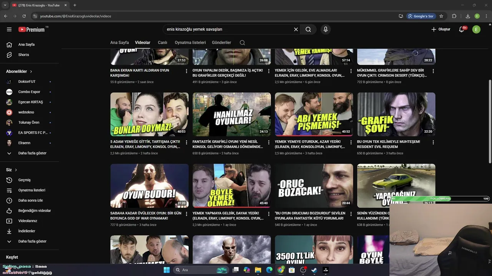Screen dimensions: 492x276
Task: Play the İNANILMAZ OYUNLAR thumbnail video
Action: pos(232,114)
